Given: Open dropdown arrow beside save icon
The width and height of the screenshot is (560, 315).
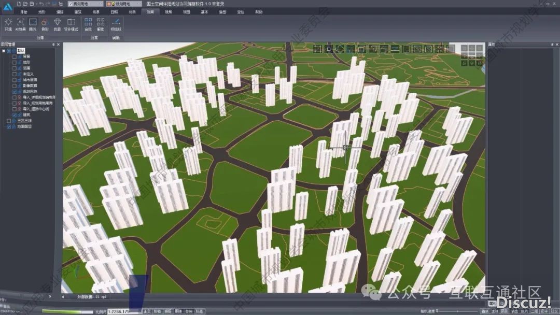Looking at the screenshot, I should point(36,4).
